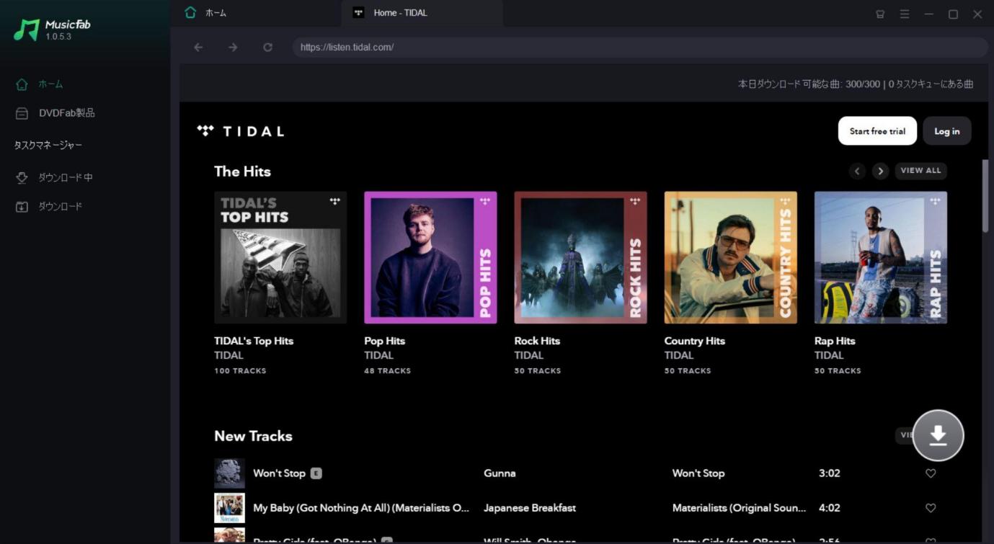Click the MusicFab logo icon
Screen dimensions: 994x544
(27, 30)
